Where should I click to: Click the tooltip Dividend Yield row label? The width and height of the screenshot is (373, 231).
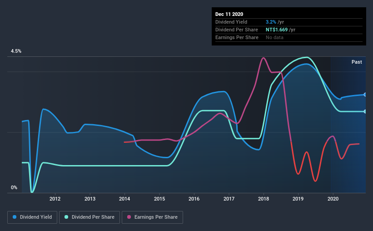231,22
